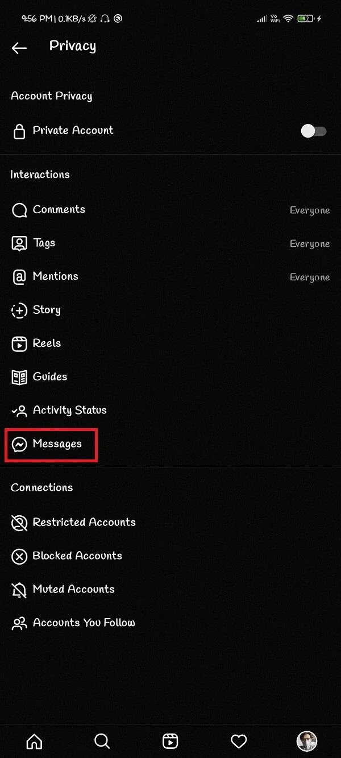Open your profile picture thumbnail
The image size is (341, 758).
307,741
